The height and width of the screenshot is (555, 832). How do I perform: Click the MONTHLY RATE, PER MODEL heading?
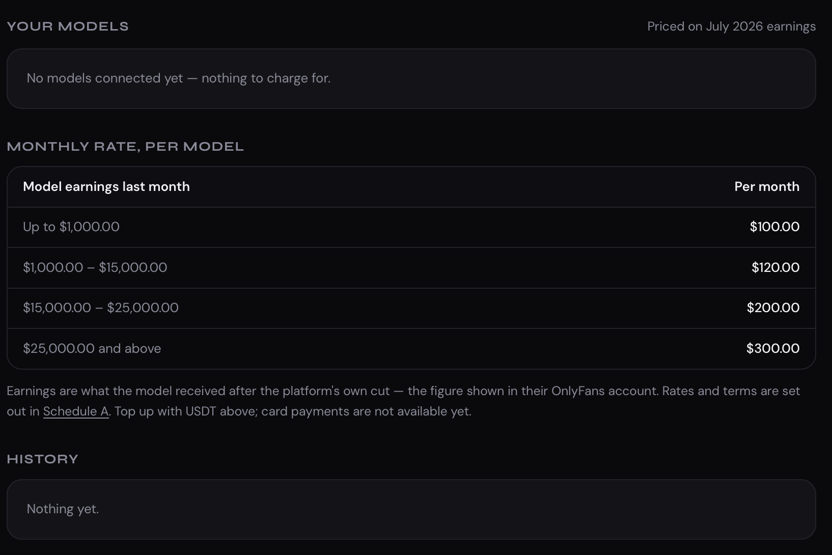click(x=125, y=147)
